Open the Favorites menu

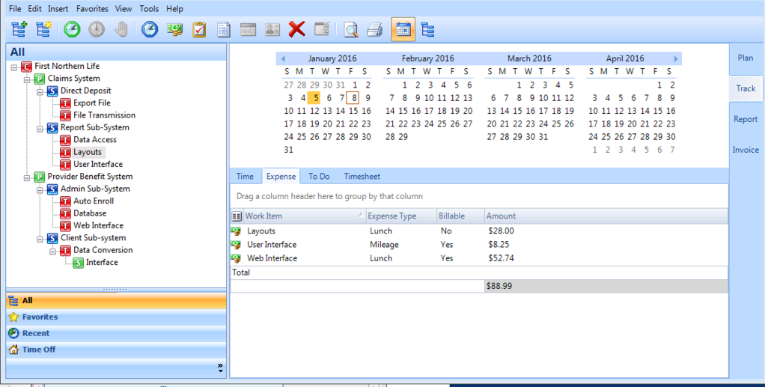click(x=92, y=8)
